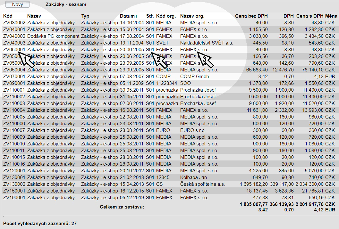339x229 pixels.
Task: Click Nakladatelství SVĚT a.s. organization name
Action: [207, 43]
